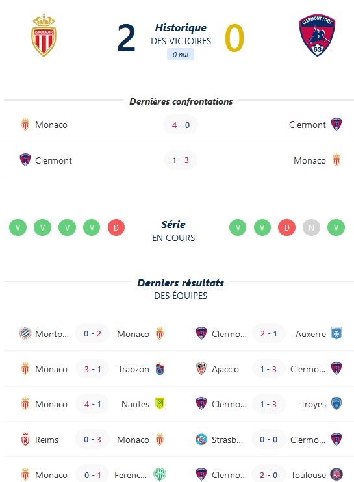Click the Toulouse team name
Viewport: 354px width, 482px height.
[x=309, y=475]
